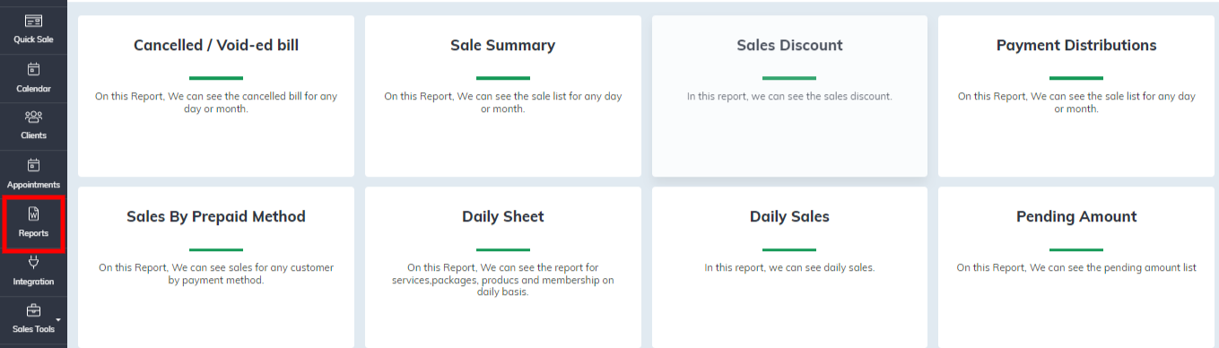Open the Payment Distributions report
This screenshot has width=1219, height=348.
point(1076,96)
